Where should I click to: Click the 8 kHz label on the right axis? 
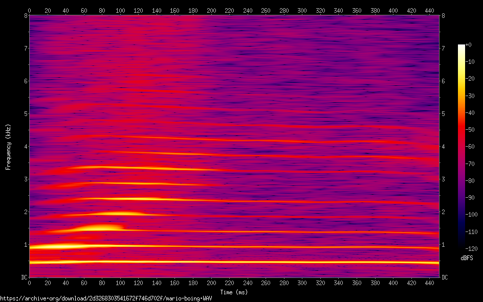point(444,16)
